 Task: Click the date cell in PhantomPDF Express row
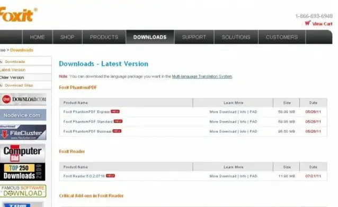pos(313,112)
